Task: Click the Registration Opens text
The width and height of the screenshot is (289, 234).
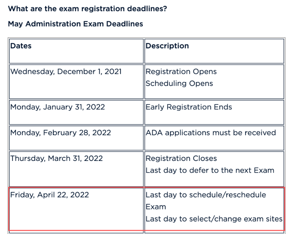Action: (181, 71)
